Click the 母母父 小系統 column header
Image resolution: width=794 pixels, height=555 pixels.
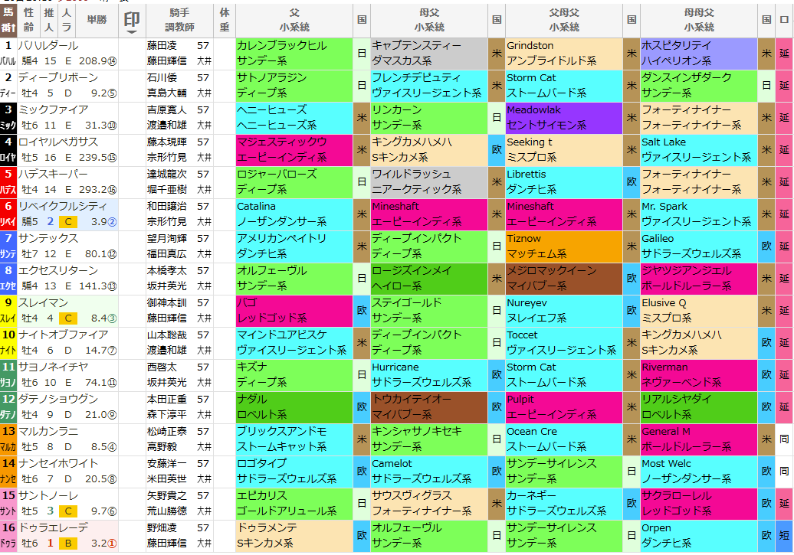[699, 20]
